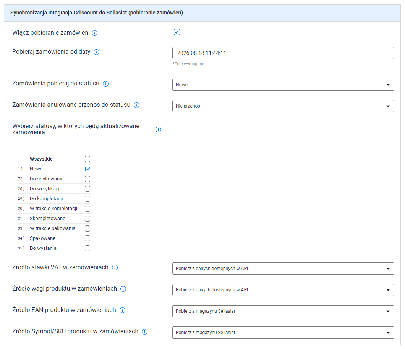Tick the Do spakowania checkbox
Screen dimensions: 405x349
pyautogui.click(x=87, y=179)
